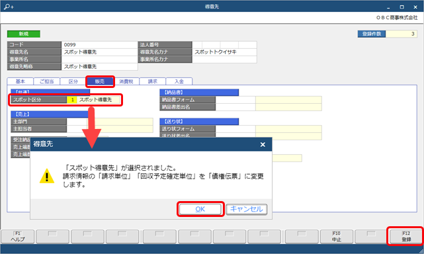Open the 消費税 tab
Screen dimensions: 424x254
pyautogui.click(x=126, y=81)
